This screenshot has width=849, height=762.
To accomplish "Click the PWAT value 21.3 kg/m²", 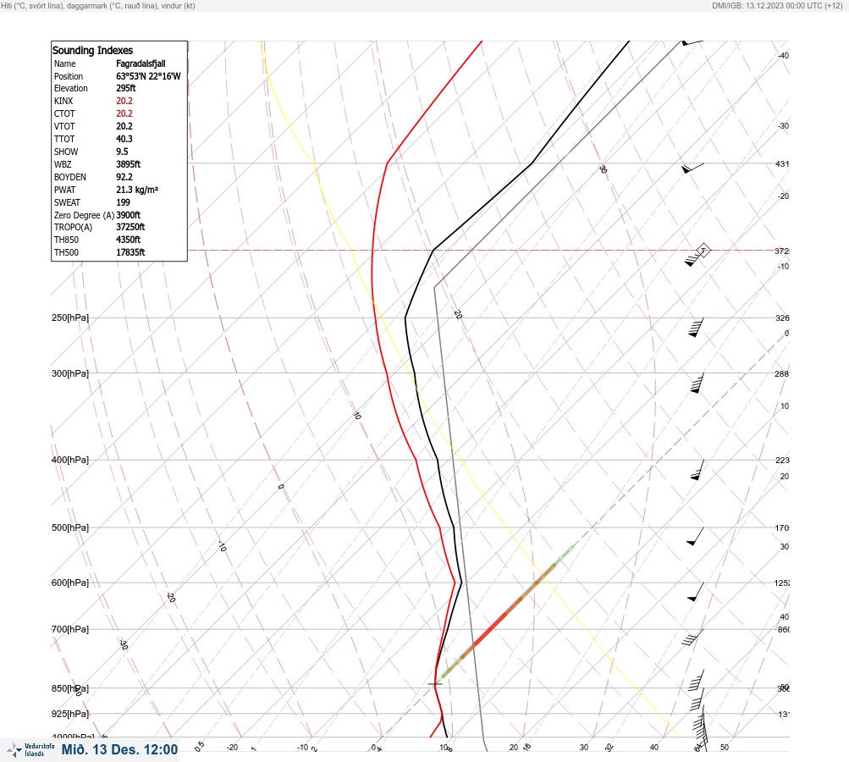I will click(x=137, y=190).
